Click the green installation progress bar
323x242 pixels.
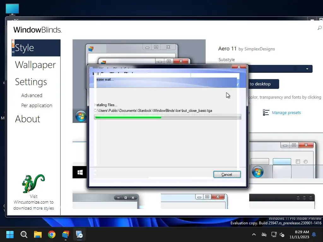167,117
